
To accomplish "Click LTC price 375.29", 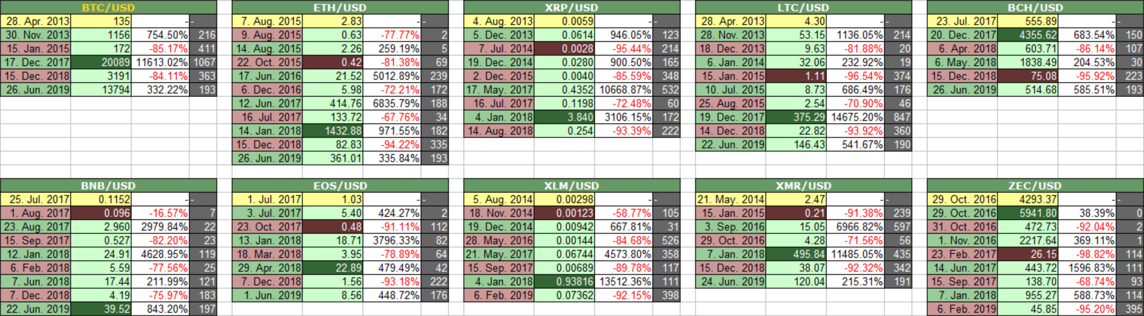I will coord(796,117).
